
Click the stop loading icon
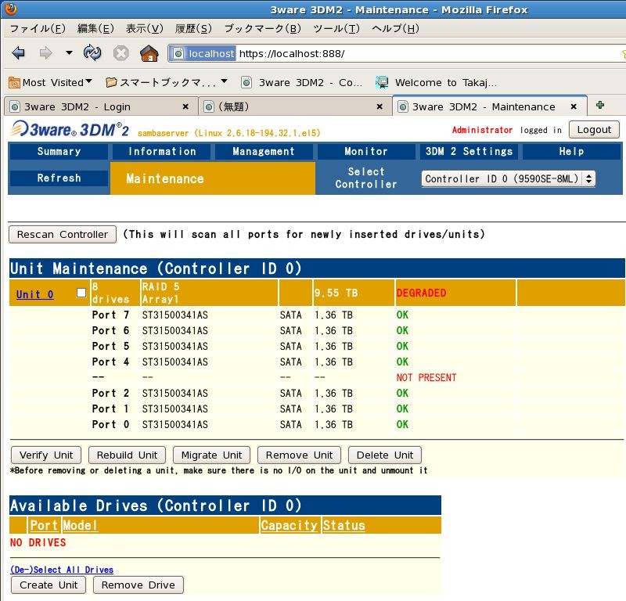pos(121,52)
